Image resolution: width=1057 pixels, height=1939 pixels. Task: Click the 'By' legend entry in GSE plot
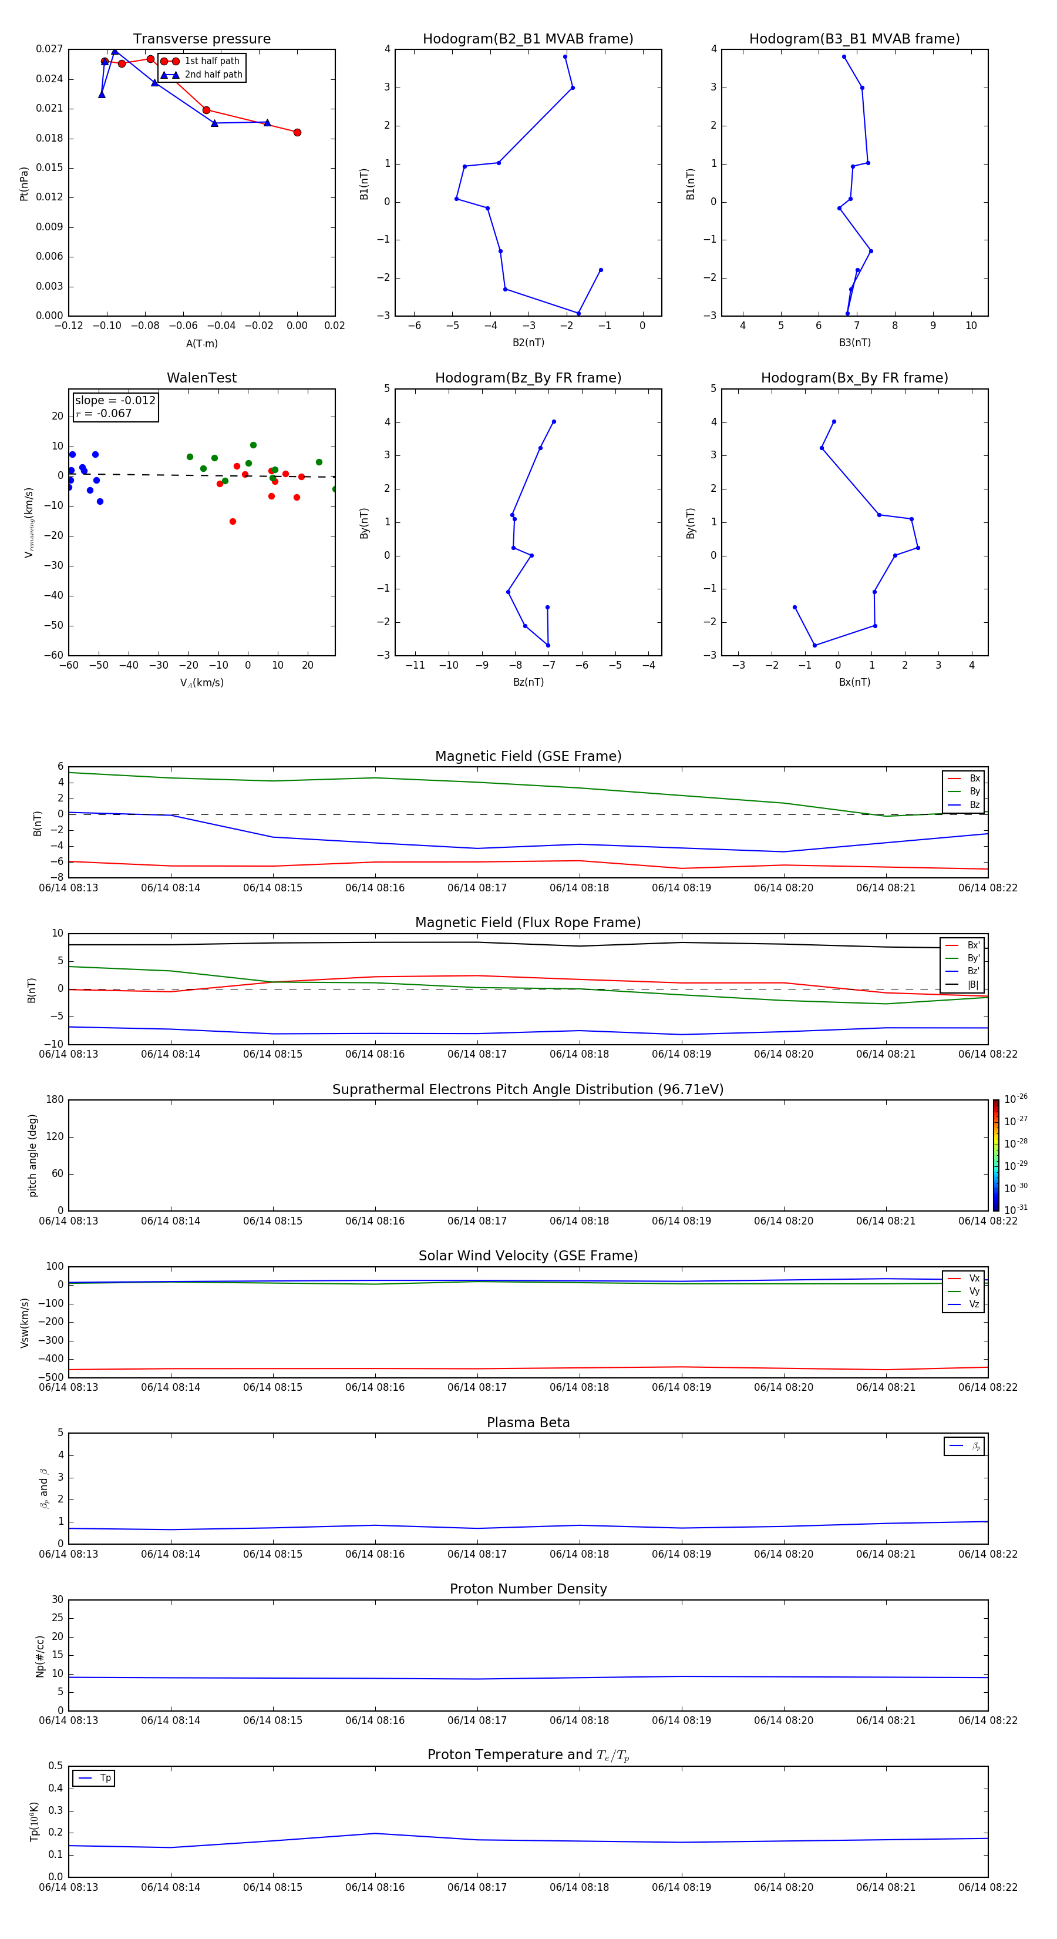click(x=964, y=791)
